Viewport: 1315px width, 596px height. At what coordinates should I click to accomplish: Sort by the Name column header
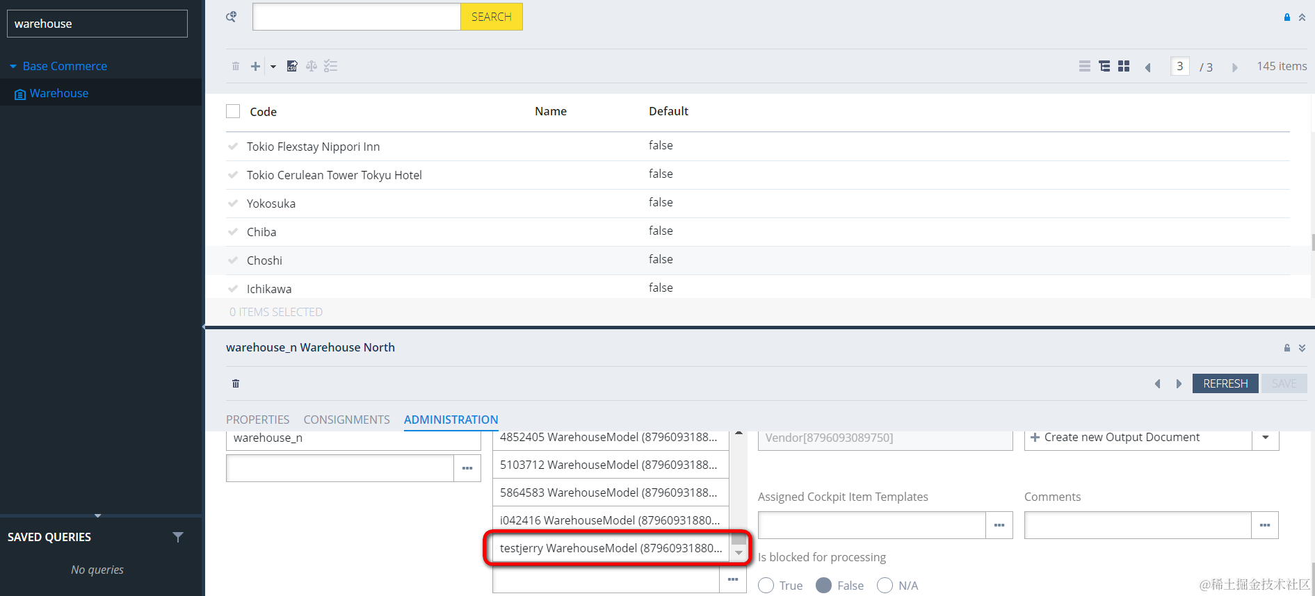pos(551,111)
